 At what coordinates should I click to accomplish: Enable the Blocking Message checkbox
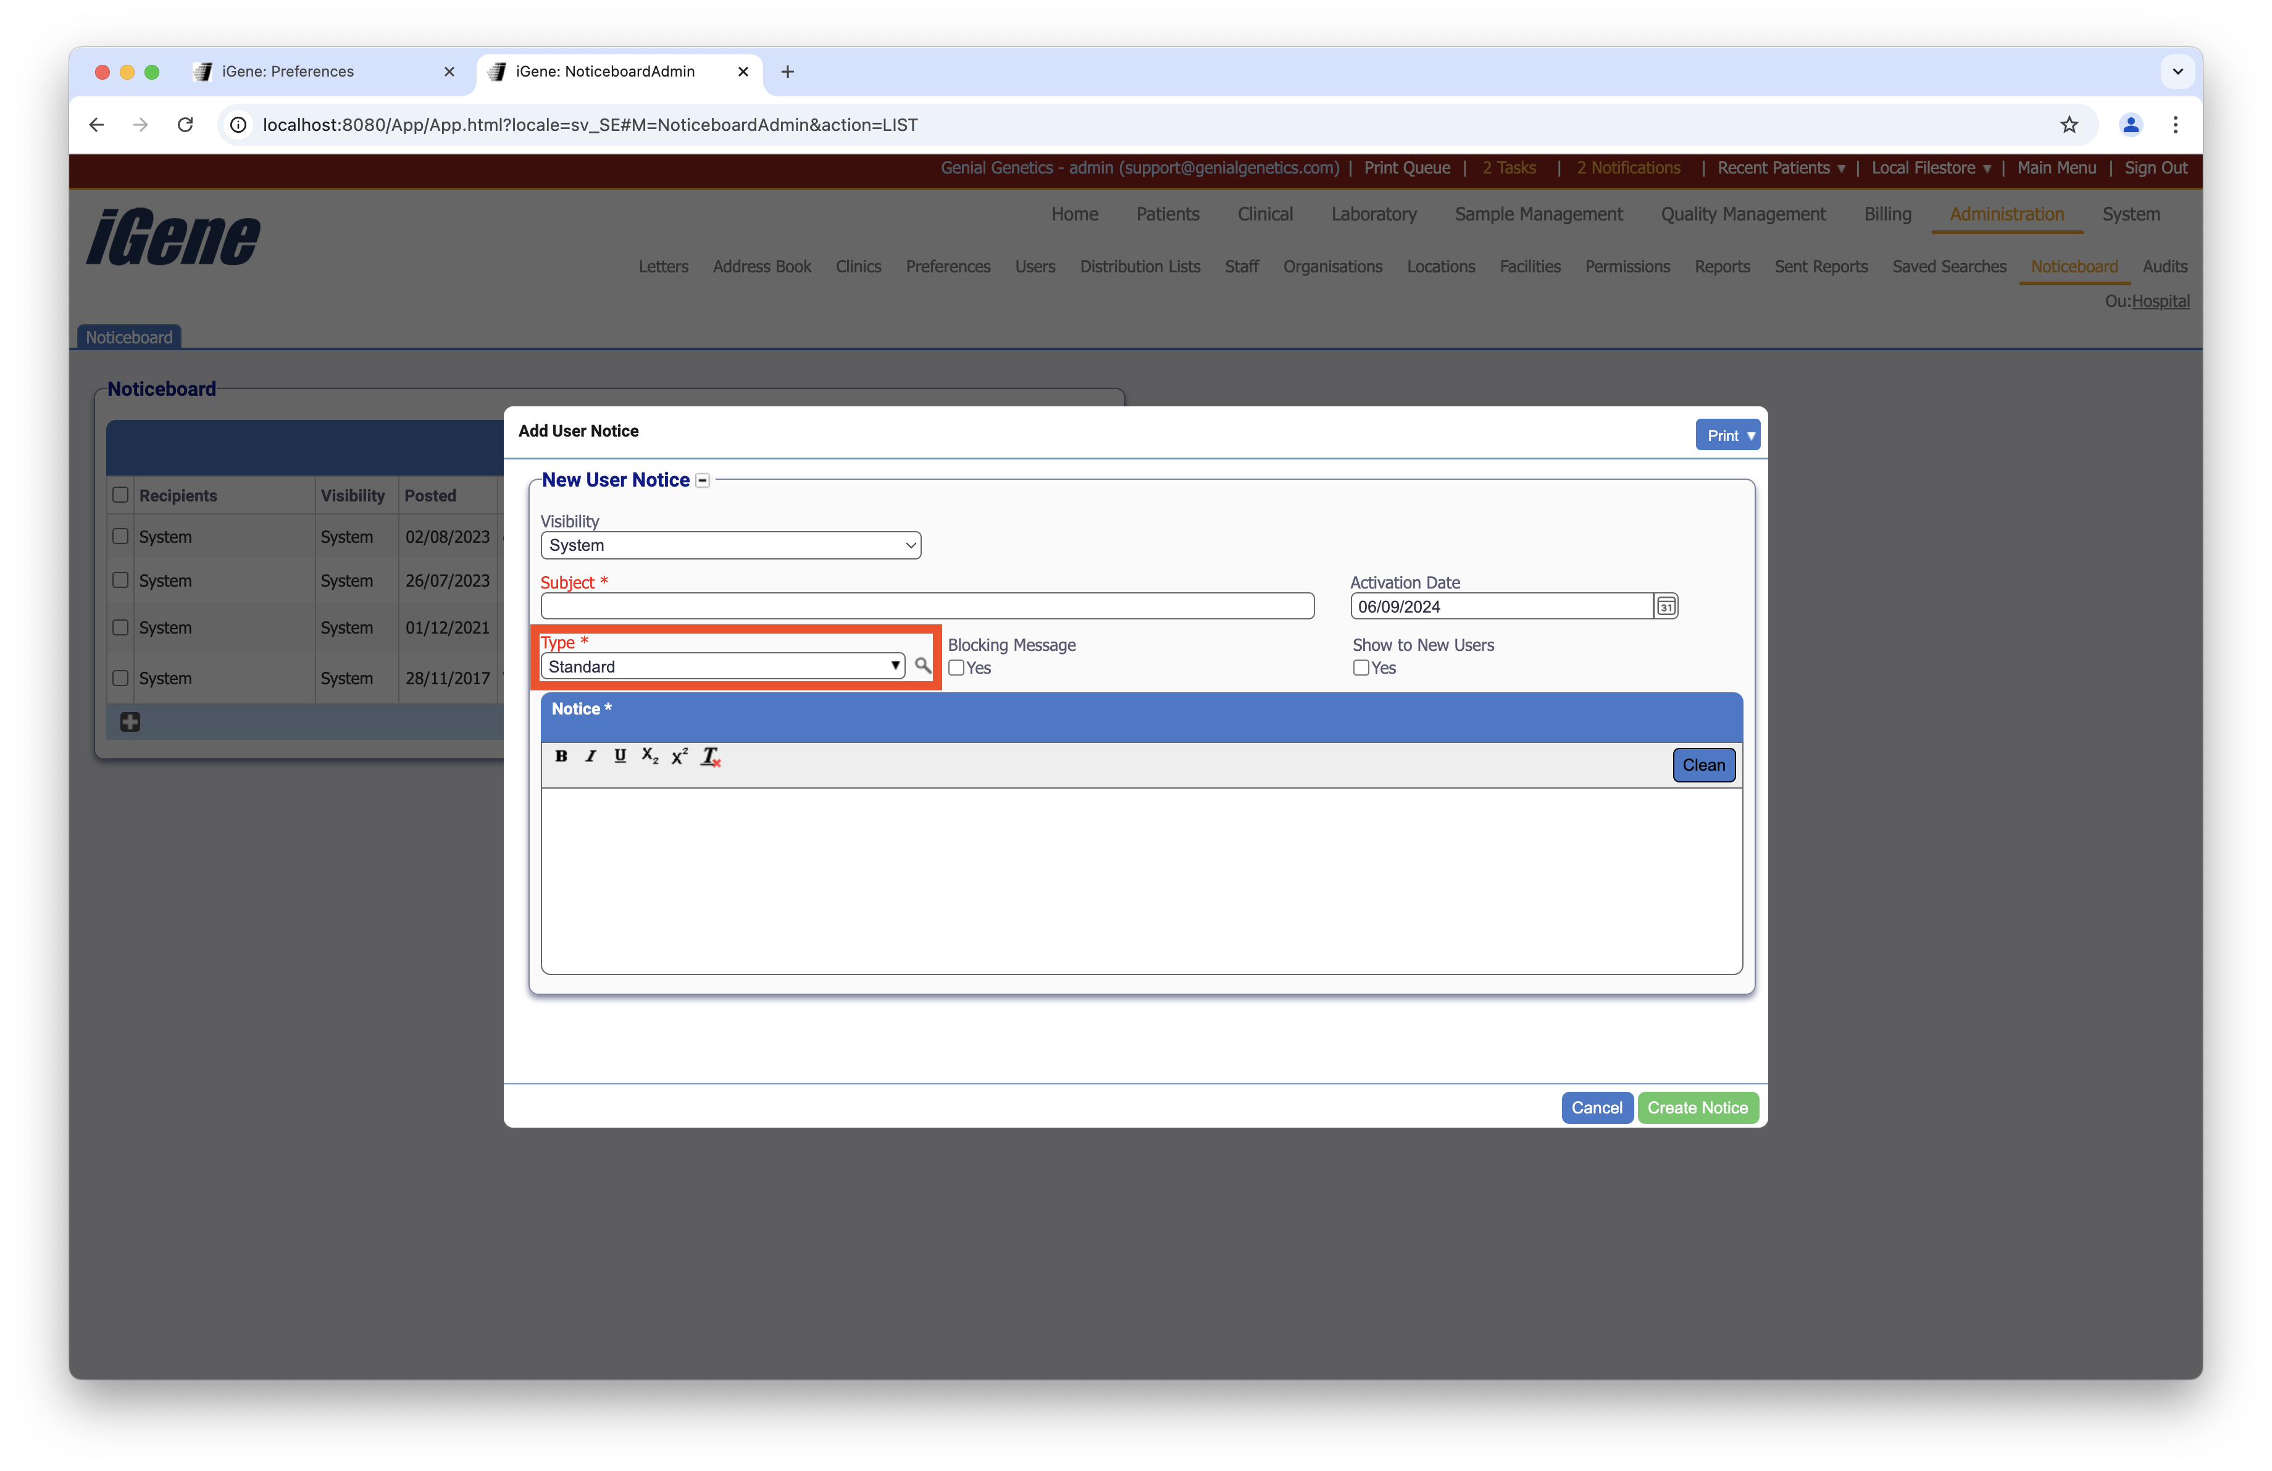click(x=956, y=668)
